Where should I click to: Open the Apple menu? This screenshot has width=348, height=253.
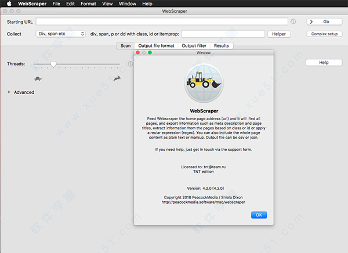point(9,3)
